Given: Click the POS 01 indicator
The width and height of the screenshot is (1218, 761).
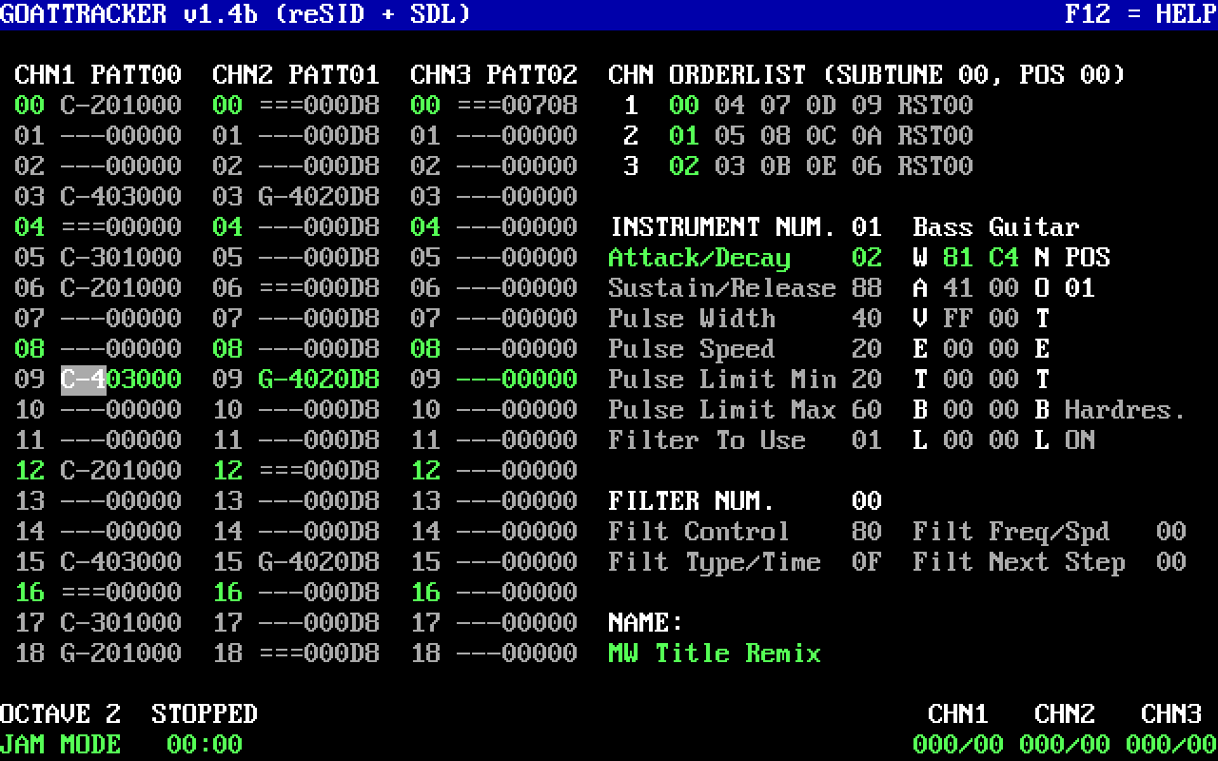Looking at the screenshot, I should tap(1080, 288).
